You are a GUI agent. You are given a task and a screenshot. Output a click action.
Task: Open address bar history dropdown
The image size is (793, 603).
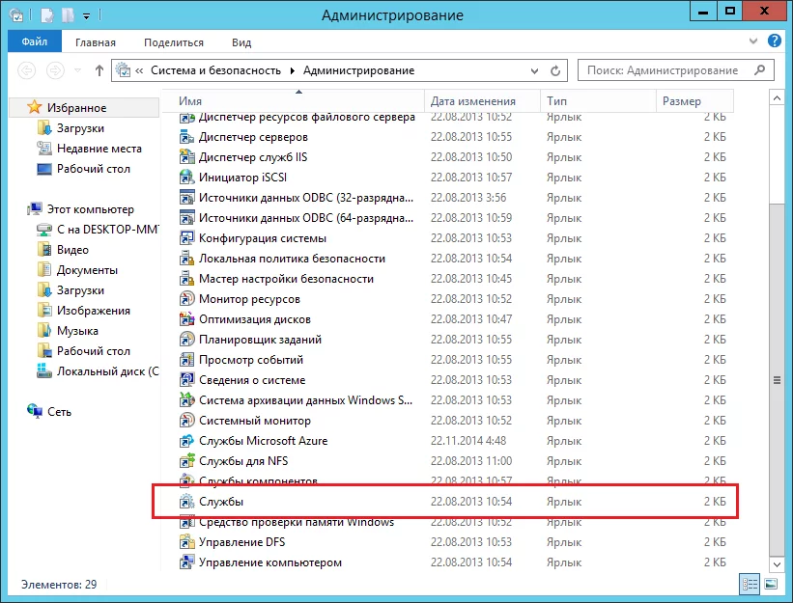[x=534, y=70]
